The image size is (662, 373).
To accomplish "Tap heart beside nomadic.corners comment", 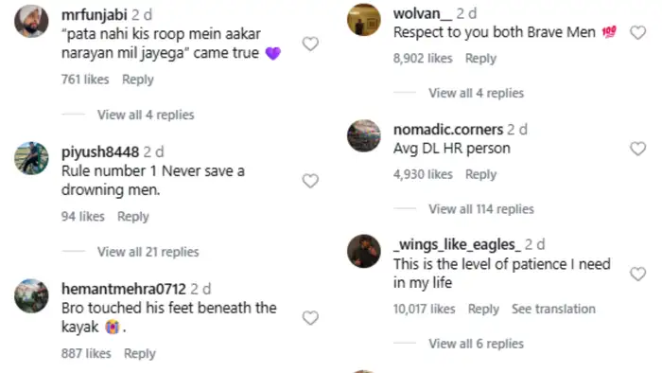I will point(638,149).
